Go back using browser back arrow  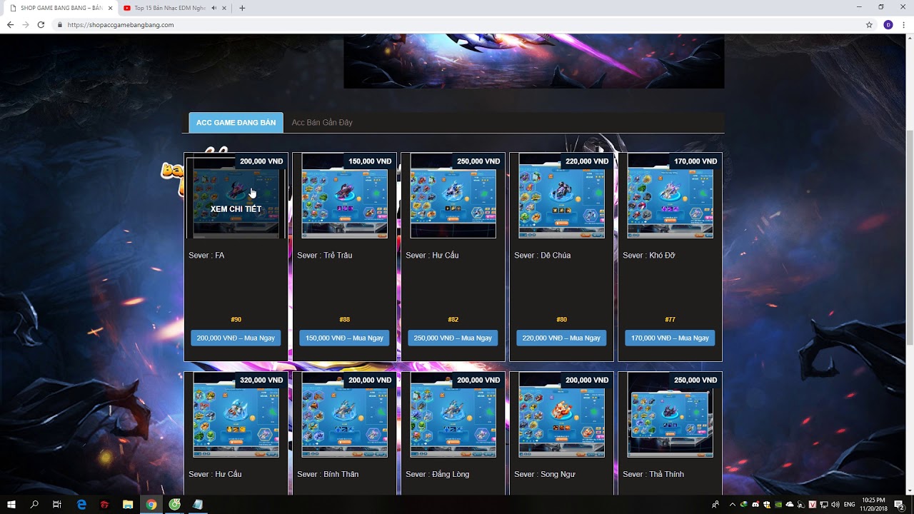coord(10,24)
